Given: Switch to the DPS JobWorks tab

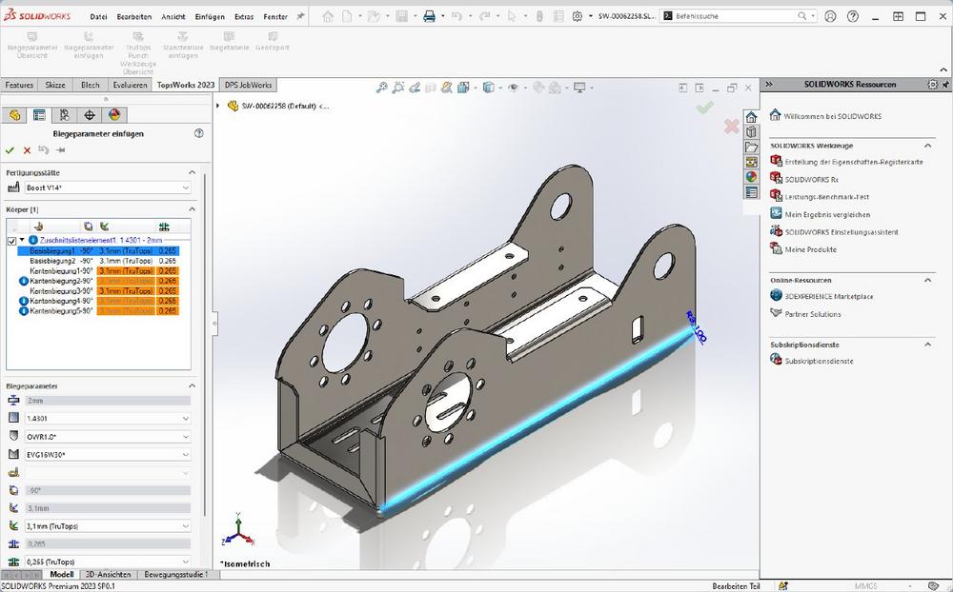Looking at the screenshot, I should pyautogui.click(x=248, y=85).
